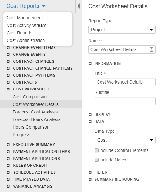Expand the Contracts plus icon
Screen dimensions: 162x192
point(8,82)
